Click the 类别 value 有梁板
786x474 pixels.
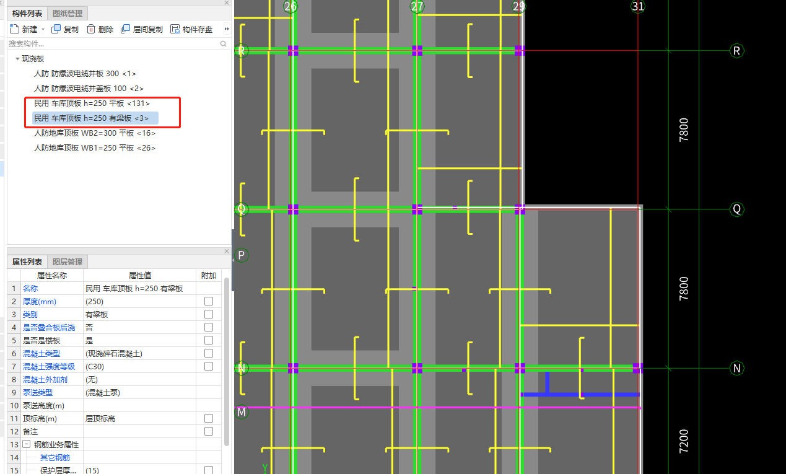point(140,314)
